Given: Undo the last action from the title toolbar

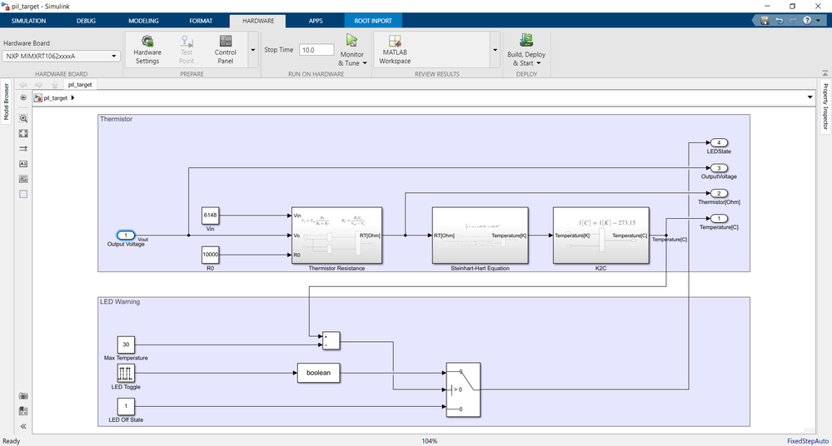Looking at the screenshot, I should [x=779, y=21].
